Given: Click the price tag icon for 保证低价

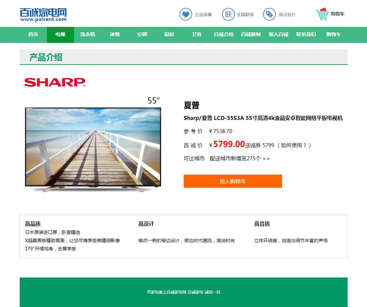Looking at the screenshot, I should point(269,14).
